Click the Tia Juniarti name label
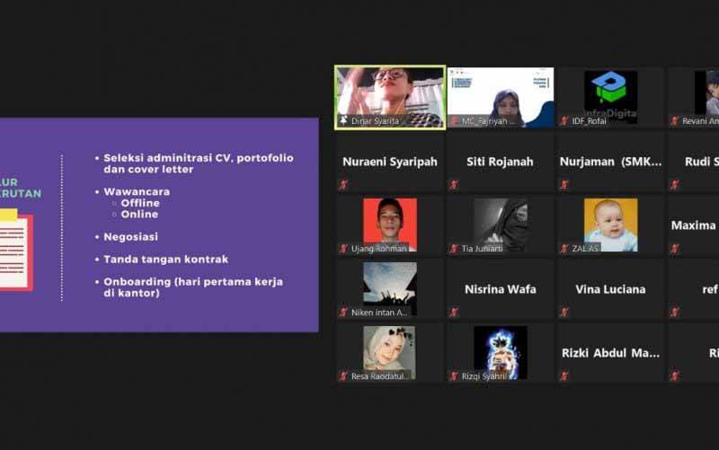 click(482, 249)
